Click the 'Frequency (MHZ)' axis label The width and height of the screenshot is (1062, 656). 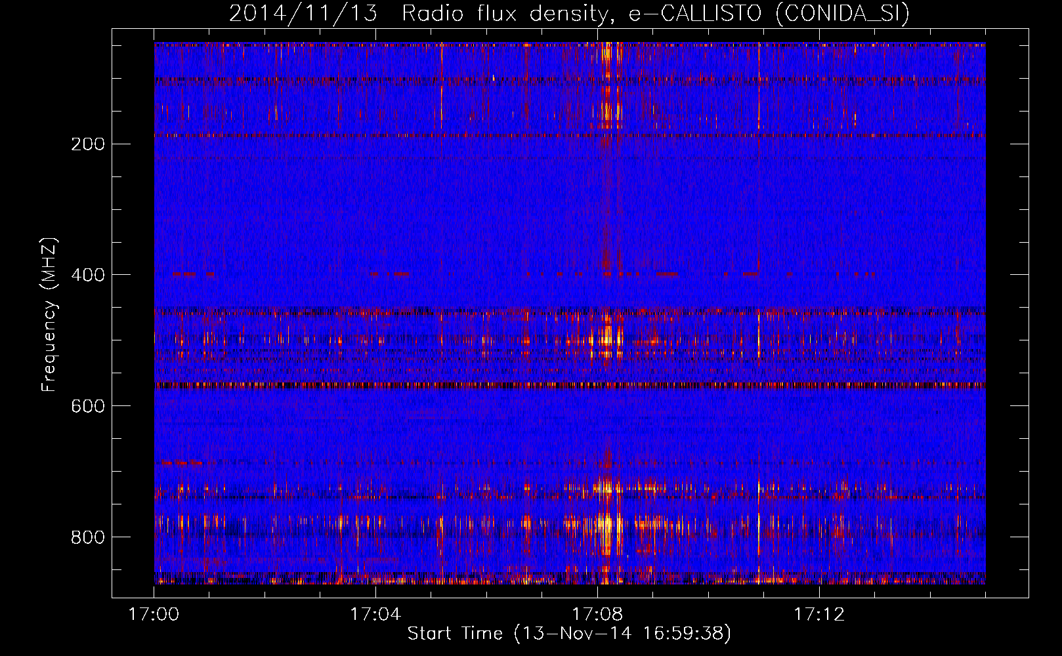pos(49,315)
